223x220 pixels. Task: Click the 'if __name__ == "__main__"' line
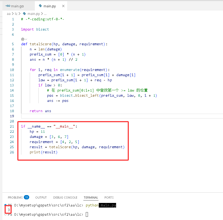point(49,127)
